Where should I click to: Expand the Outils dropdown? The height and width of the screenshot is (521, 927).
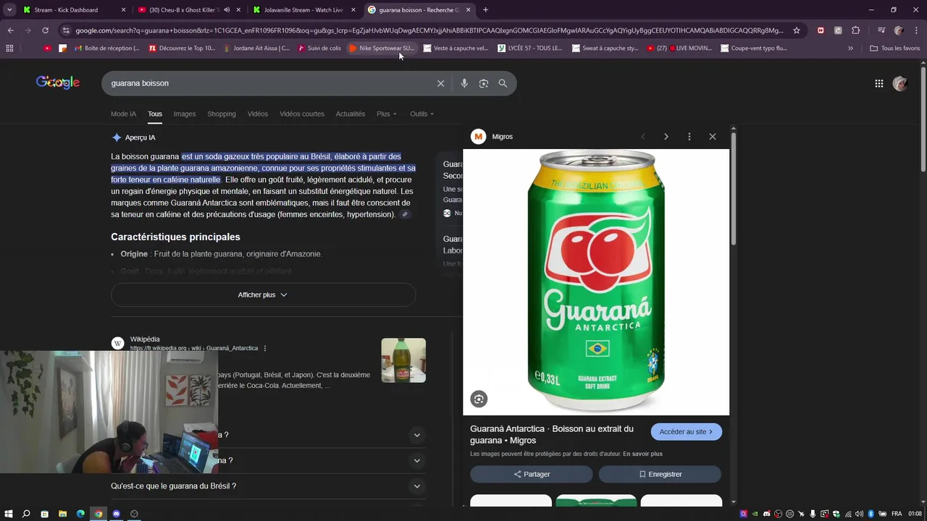(x=422, y=114)
